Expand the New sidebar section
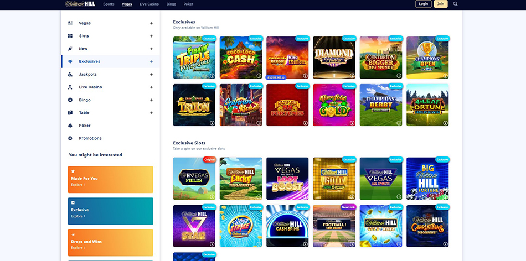Image resolution: width=526 pixels, height=261 pixels. (151, 49)
